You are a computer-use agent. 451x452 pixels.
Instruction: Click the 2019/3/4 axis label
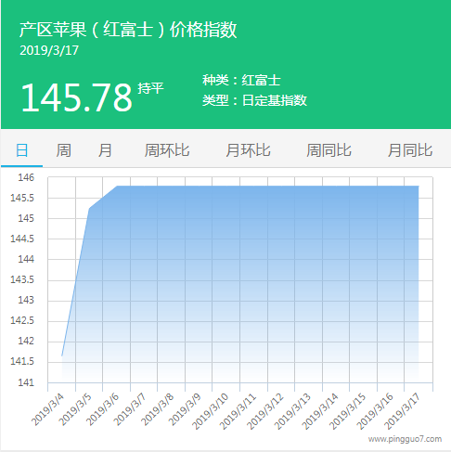(x=47, y=409)
